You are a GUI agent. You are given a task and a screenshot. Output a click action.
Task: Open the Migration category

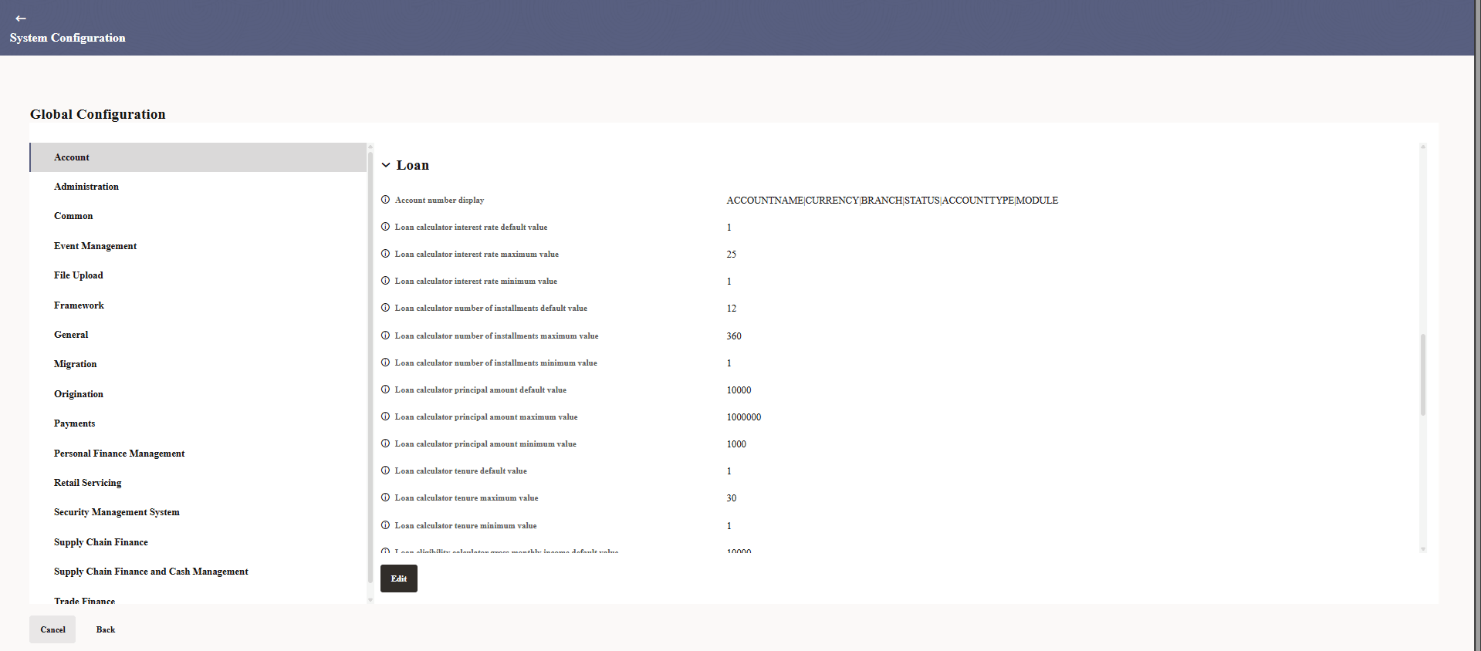[198, 364]
